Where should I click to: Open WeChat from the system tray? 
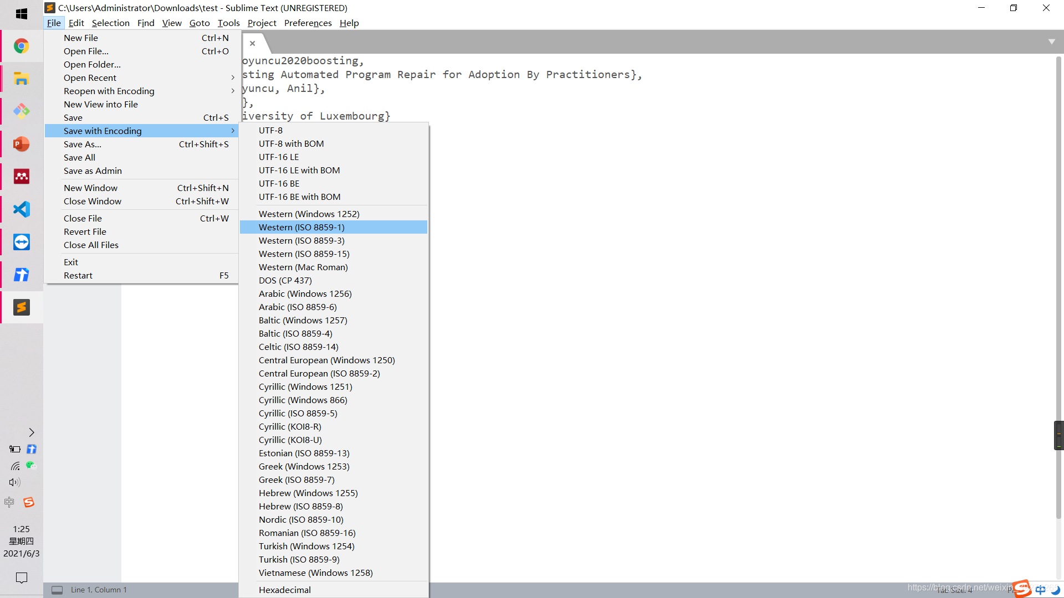click(32, 466)
